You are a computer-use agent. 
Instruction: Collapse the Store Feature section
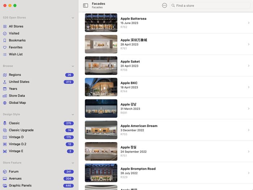[73, 163]
